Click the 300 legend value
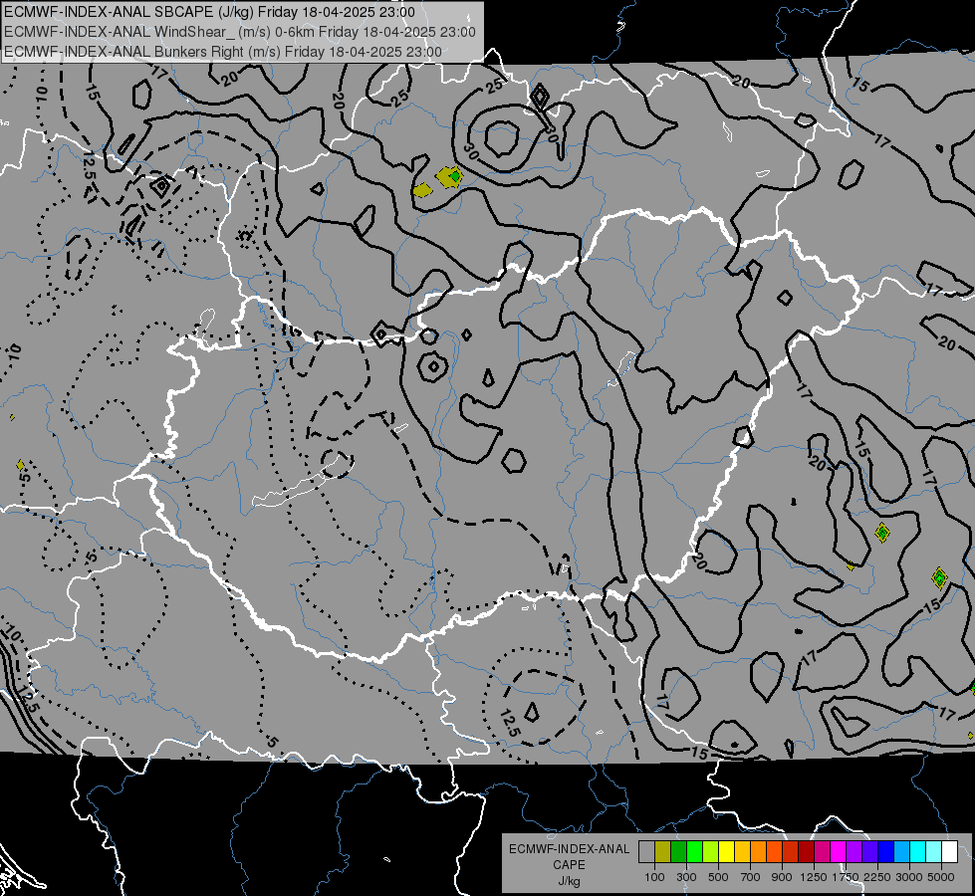 (686, 877)
